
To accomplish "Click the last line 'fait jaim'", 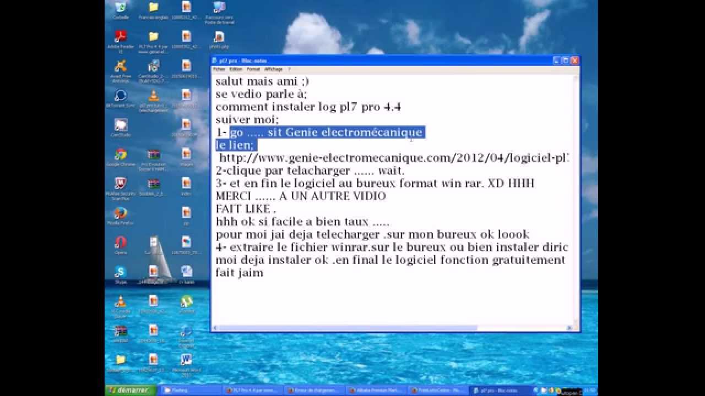I will [x=240, y=272].
